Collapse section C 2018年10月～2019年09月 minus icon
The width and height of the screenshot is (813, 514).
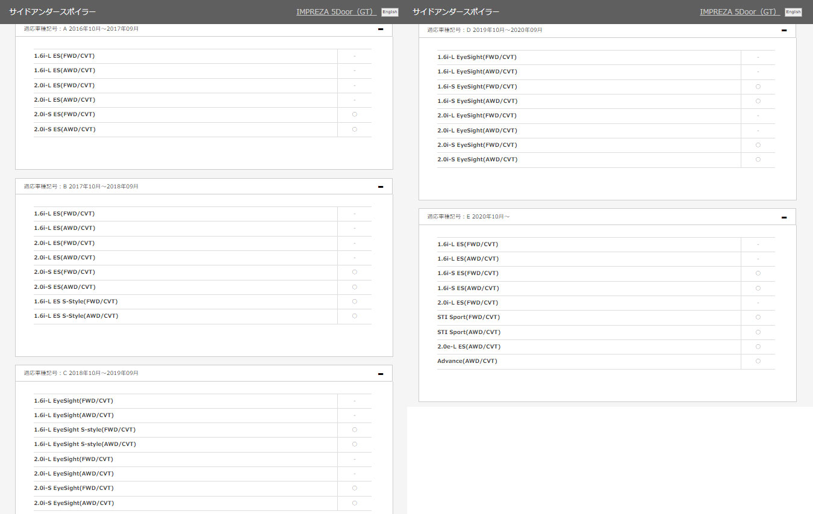point(380,373)
